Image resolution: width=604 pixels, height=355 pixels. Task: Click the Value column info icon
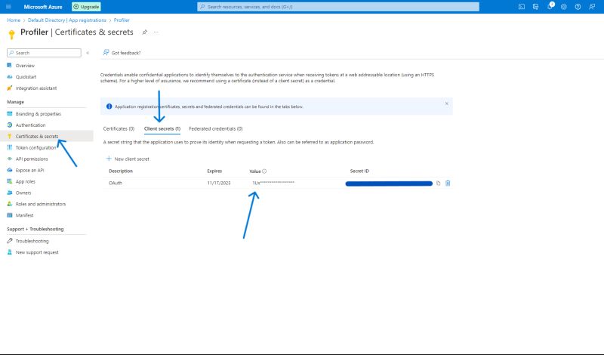[x=264, y=171]
